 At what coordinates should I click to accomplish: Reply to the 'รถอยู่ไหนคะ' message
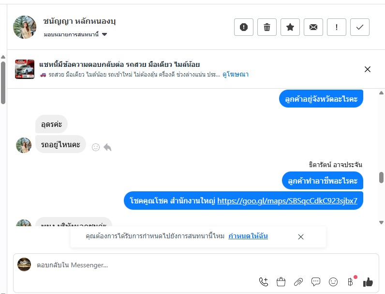click(x=107, y=147)
